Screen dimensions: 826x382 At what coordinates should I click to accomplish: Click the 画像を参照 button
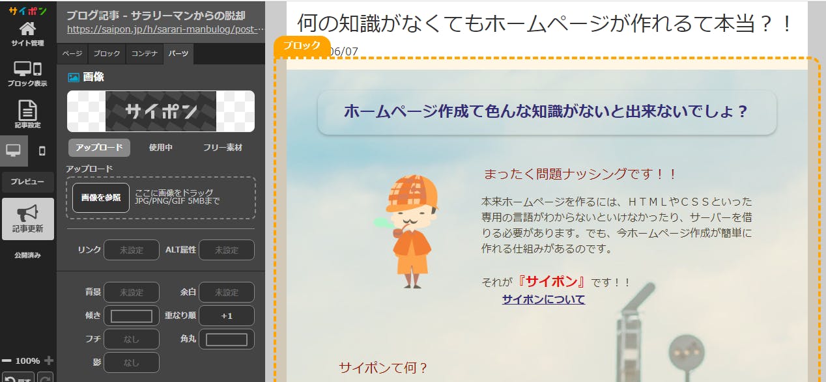click(x=100, y=197)
